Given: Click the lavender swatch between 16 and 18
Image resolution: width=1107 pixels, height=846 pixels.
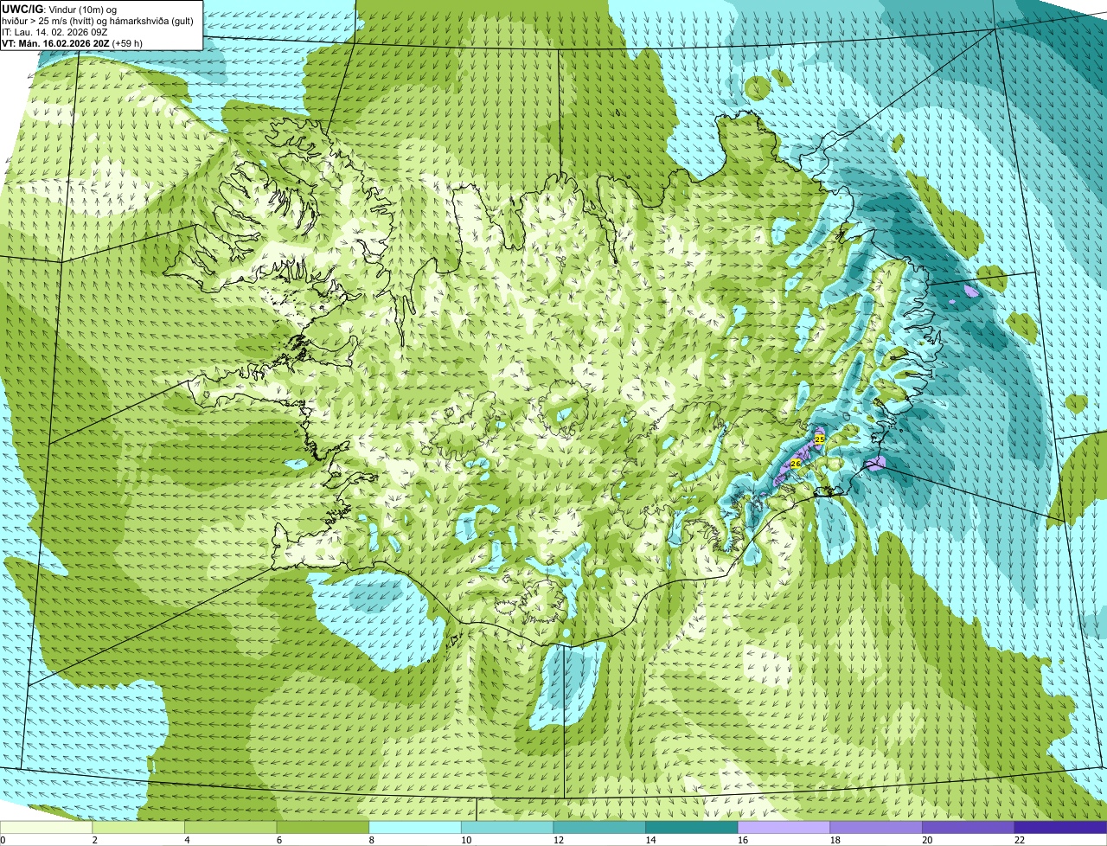Looking at the screenshot, I should pyautogui.click(x=784, y=827).
